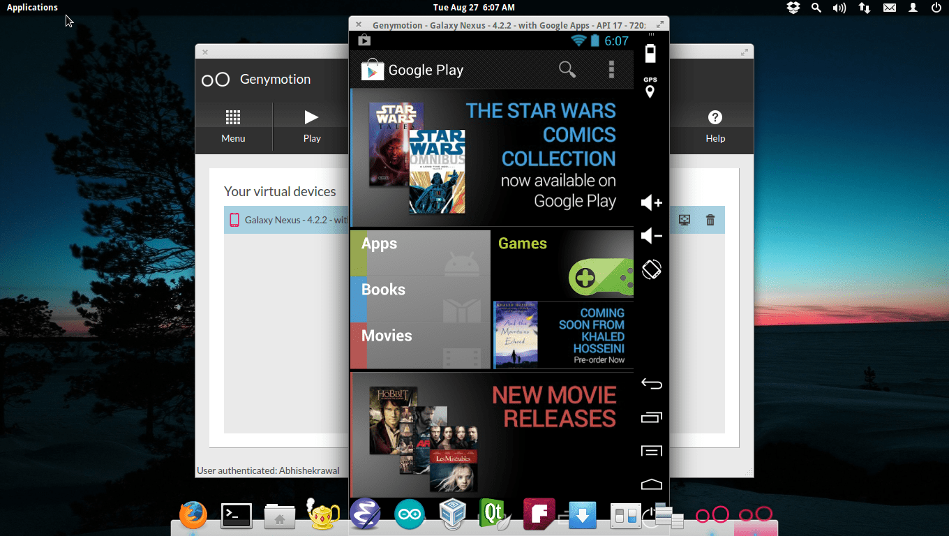This screenshot has height=536, width=949.
Task: Open the blue download arrow app in dock
Action: (x=582, y=516)
